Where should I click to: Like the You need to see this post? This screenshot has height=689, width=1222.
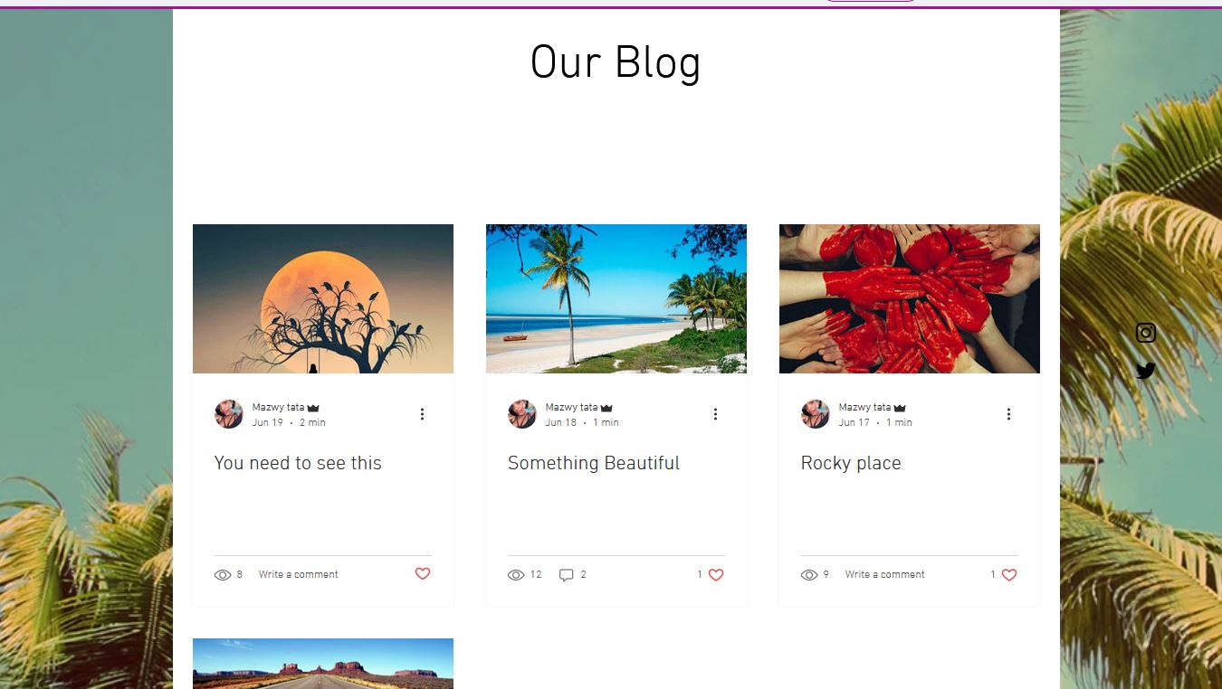pyautogui.click(x=423, y=574)
